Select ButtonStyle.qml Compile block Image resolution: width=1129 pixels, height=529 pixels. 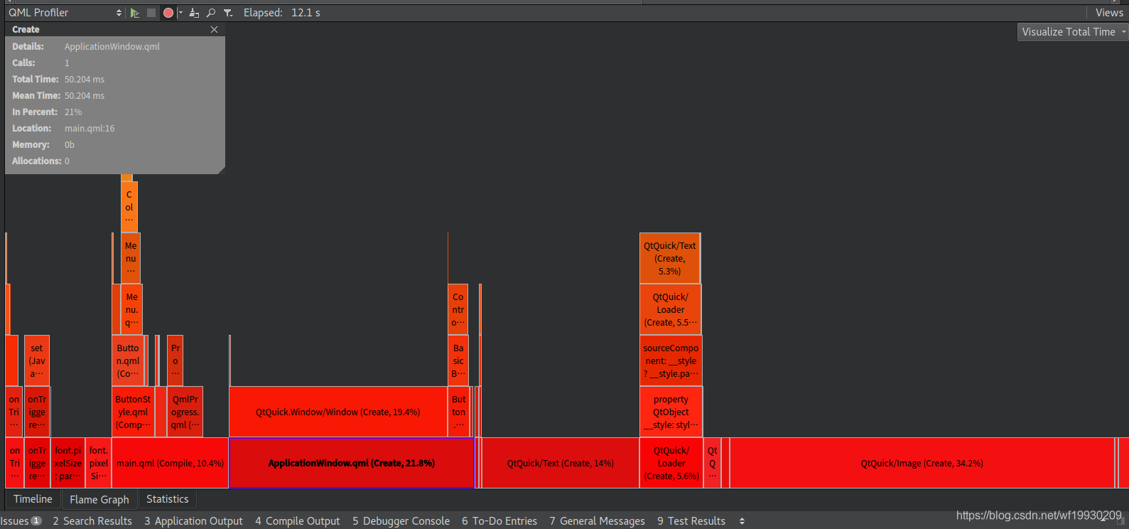click(133, 412)
